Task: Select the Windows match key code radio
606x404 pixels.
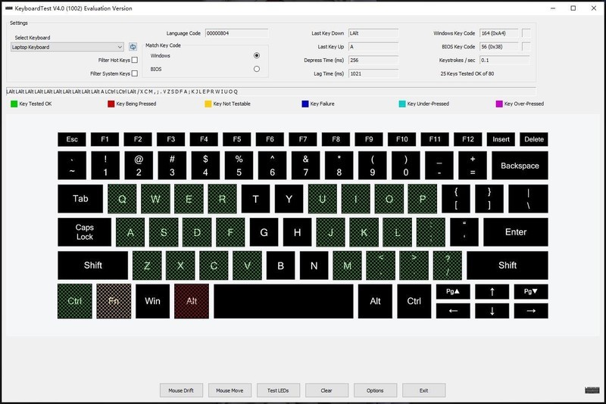Action: coord(257,55)
